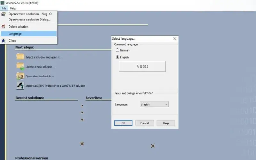Choose Open/create a solution Dialog entry
The width and height of the screenshot is (256, 160).
click(29, 20)
